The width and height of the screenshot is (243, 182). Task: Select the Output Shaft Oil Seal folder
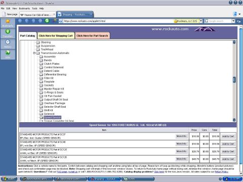(56, 100)
